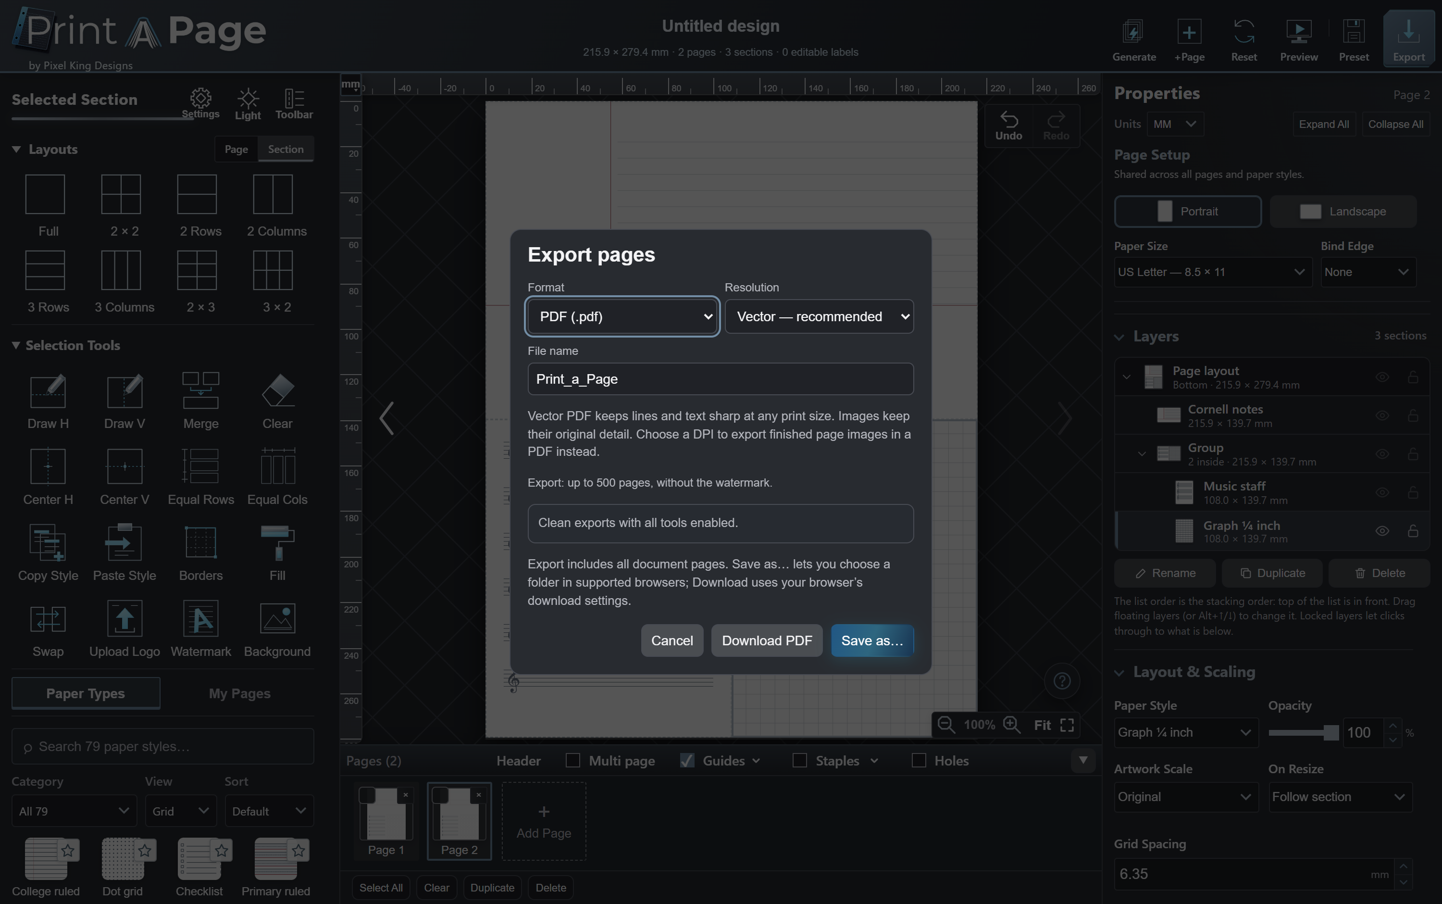The image size is (1442, 904).
Task: Open the Format dropdown in export dialog
Action: [622, 316]
